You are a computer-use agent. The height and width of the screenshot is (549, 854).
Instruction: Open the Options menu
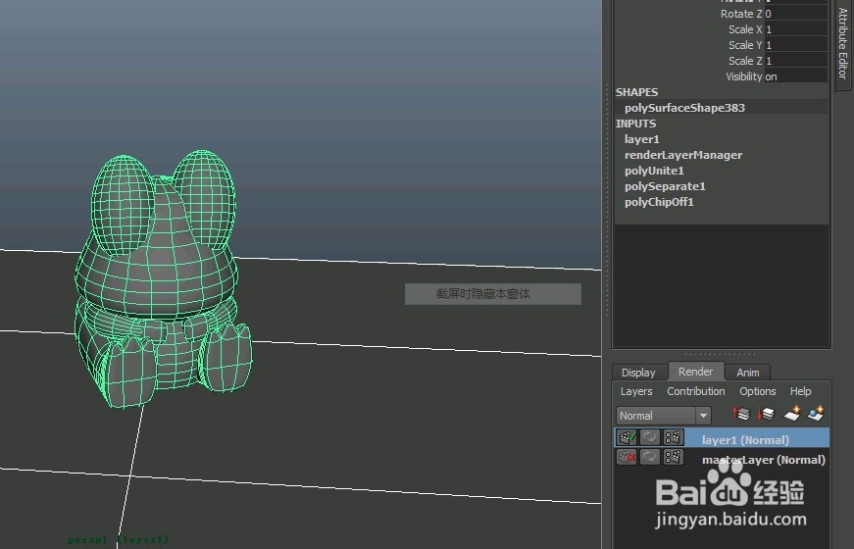click(x=758, y=391)
